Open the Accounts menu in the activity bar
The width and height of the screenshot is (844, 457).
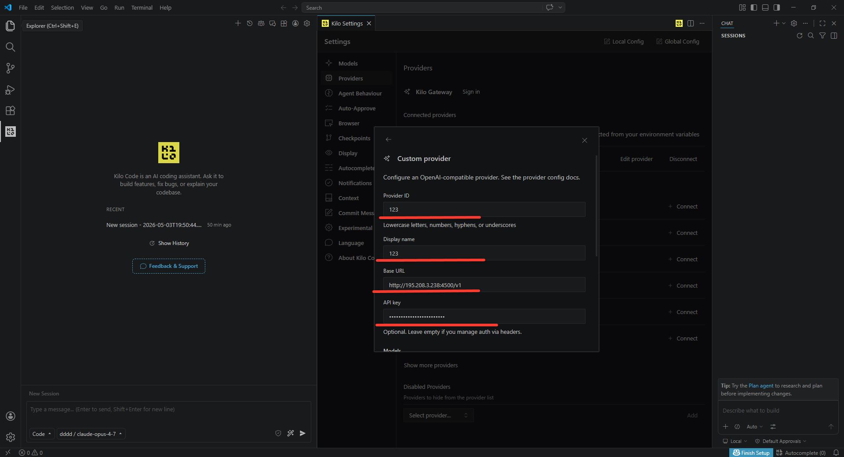11,416
